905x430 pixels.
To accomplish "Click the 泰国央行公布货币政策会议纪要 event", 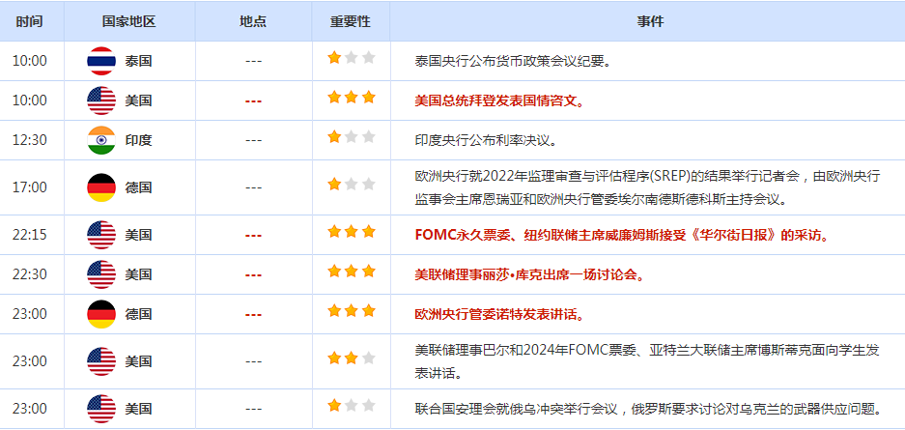I will click(x=511, y=61).
